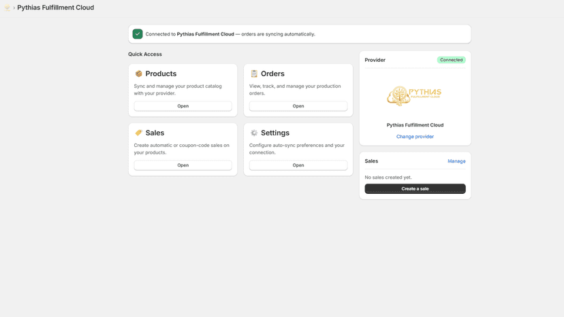
Task: Click the 'No sales created yet.' text
Action: pyautogui.click(x=388, y=177)
